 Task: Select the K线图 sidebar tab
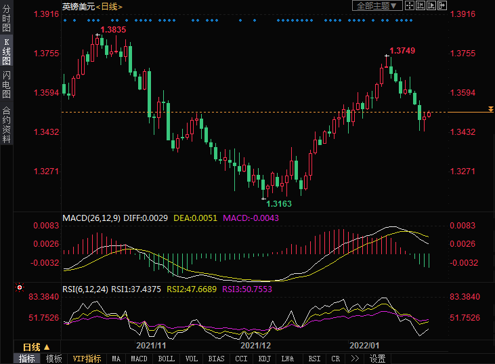[x=6, y=52]
